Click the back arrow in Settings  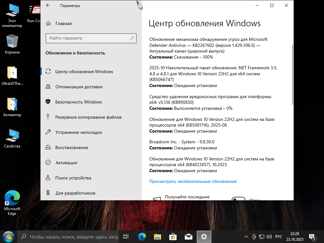click(x=48, y=6)
